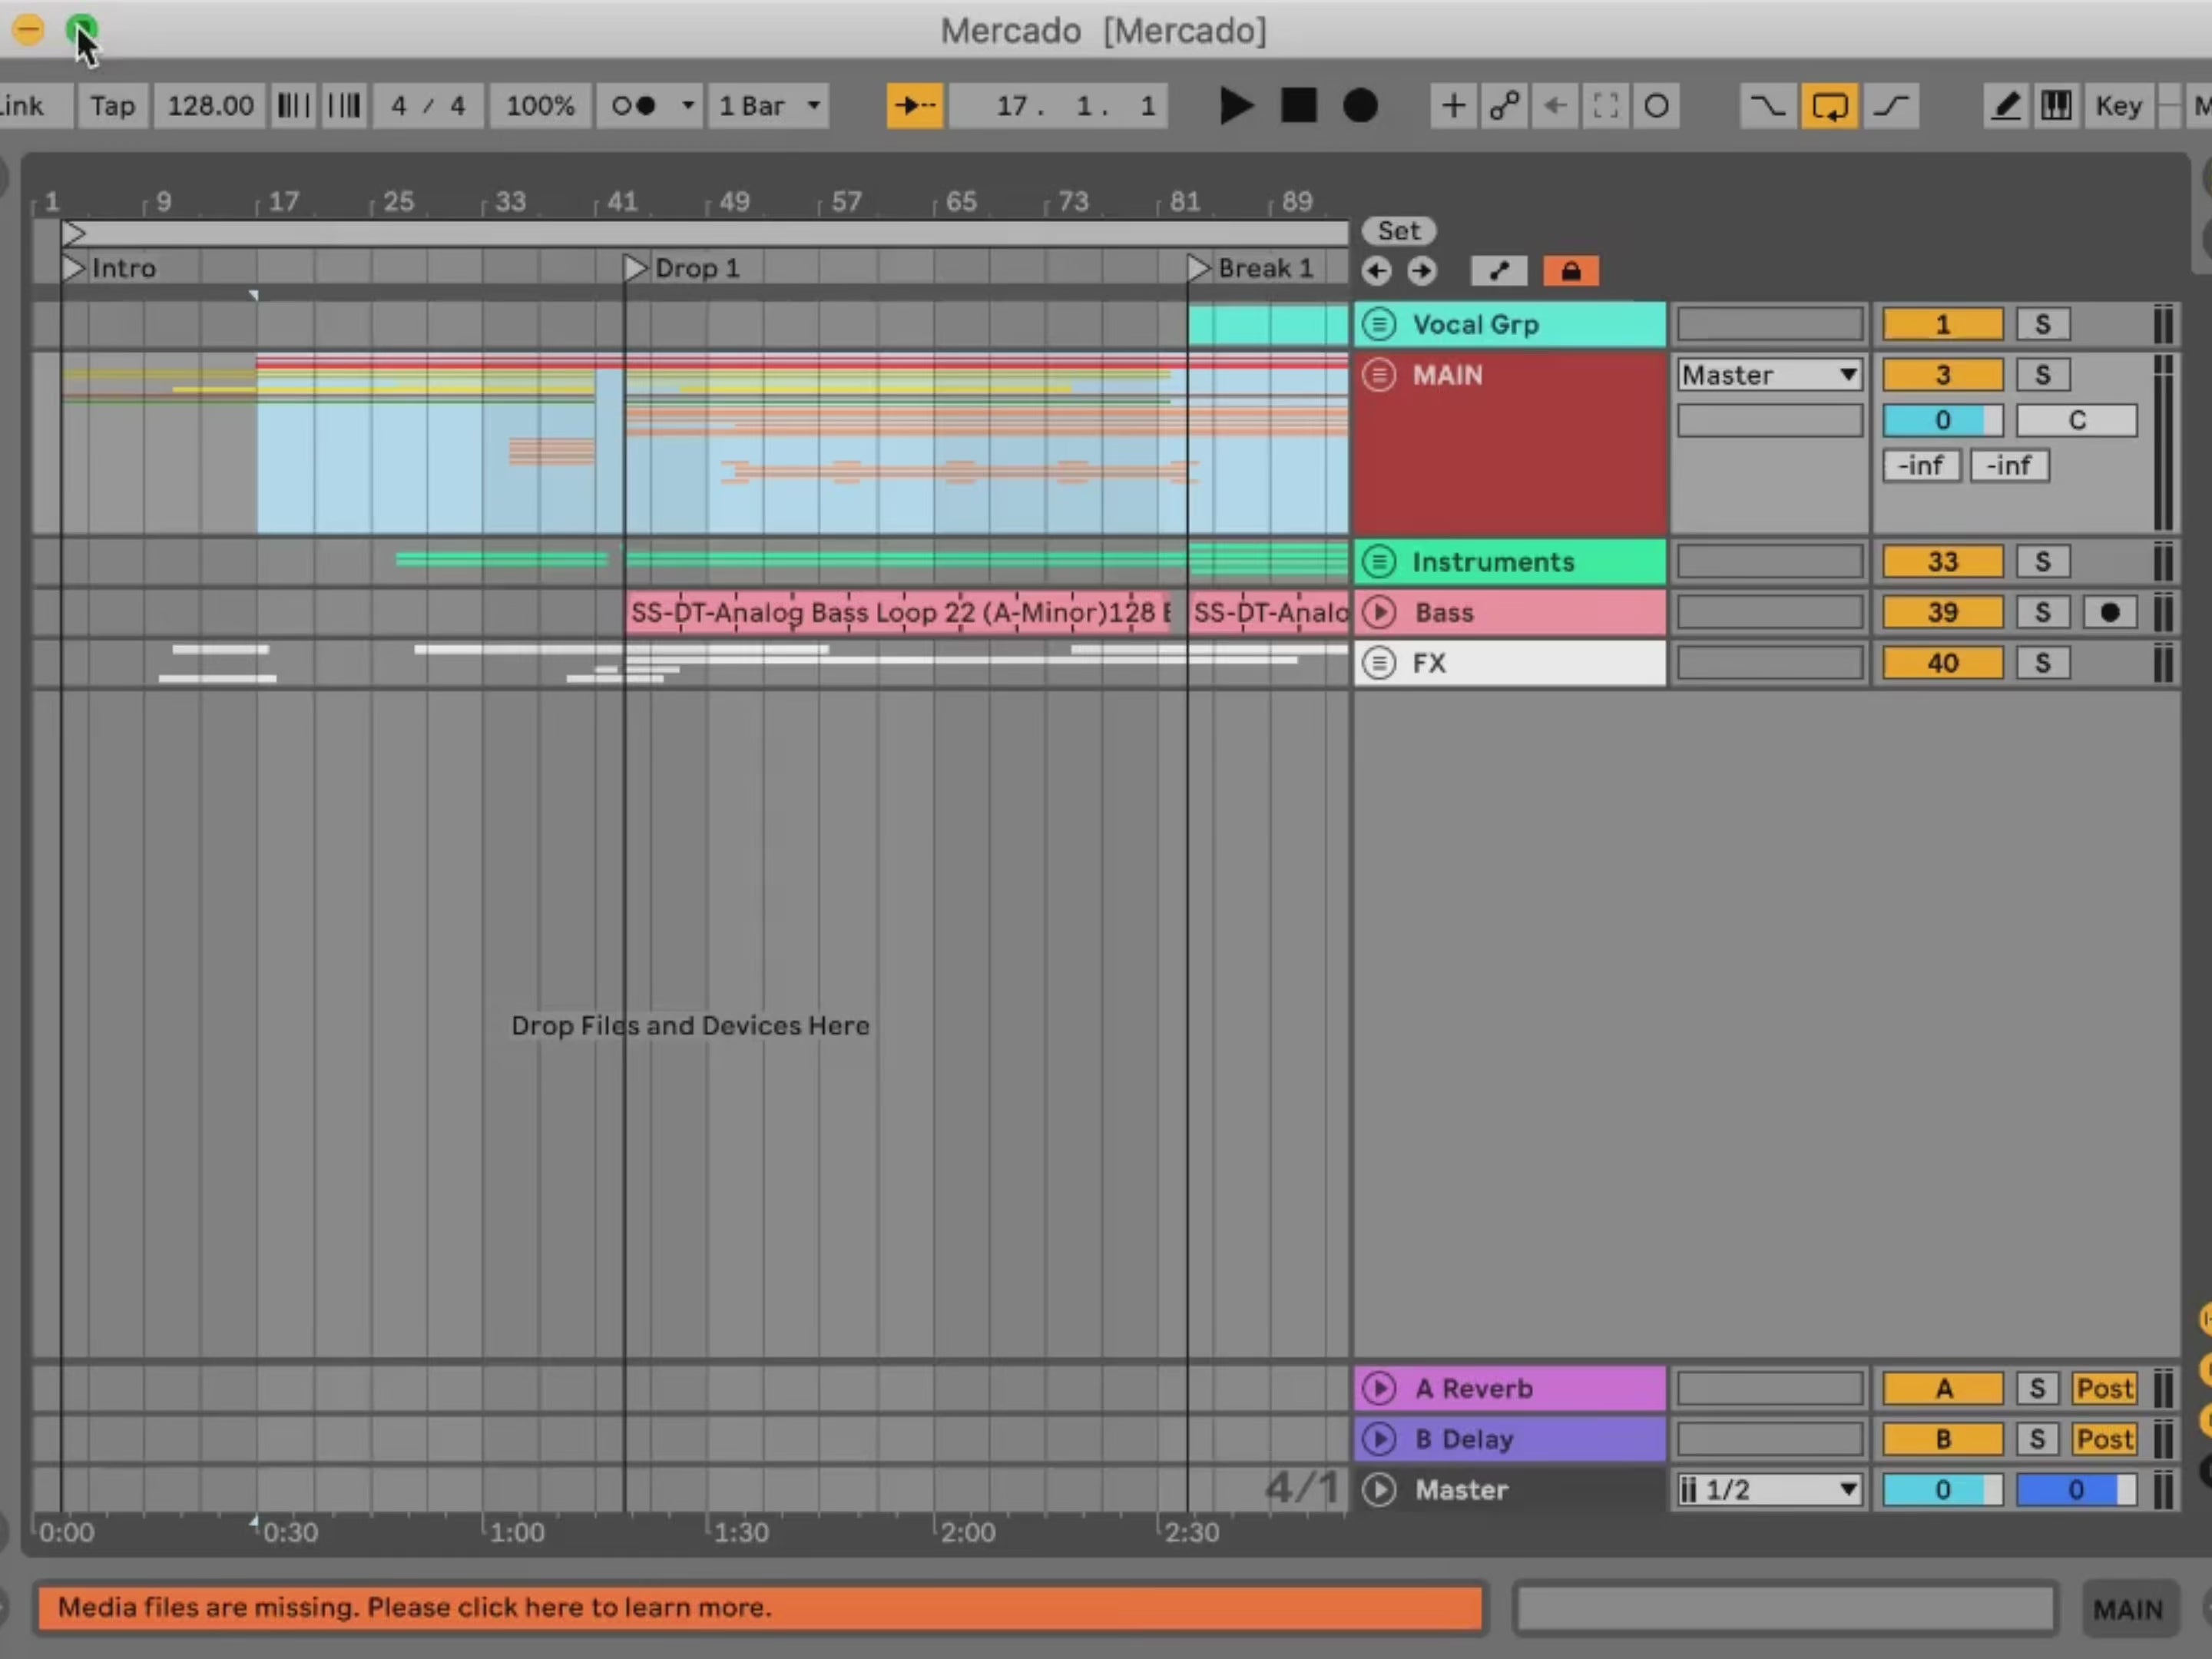
Task: Toggle Bass track activator 39
Action: click(1942, 612)
